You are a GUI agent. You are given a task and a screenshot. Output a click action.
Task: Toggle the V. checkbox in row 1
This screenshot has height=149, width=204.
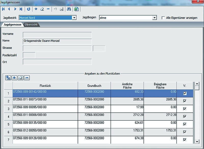[185, 93]
